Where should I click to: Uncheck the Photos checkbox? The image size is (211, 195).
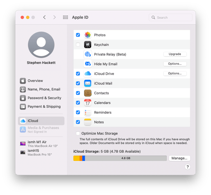[78, 35]
